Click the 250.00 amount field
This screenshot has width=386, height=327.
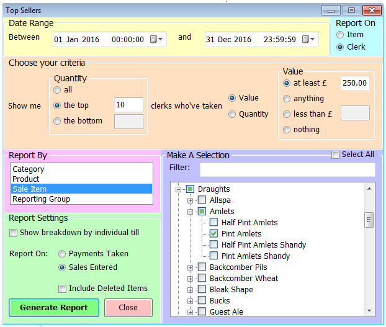[355, 83]
